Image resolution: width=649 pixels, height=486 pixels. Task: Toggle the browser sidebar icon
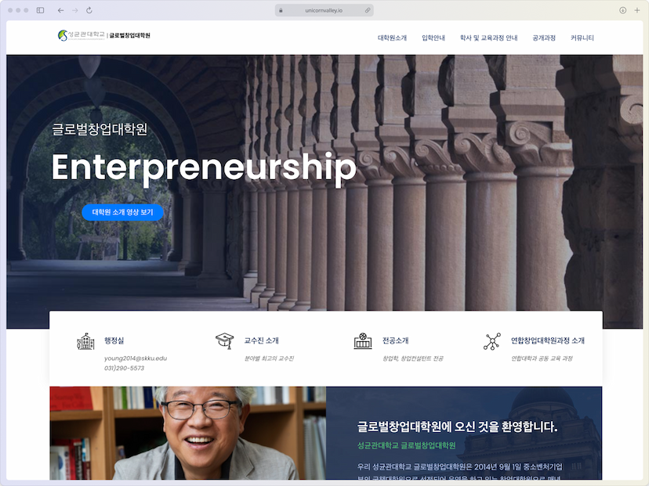point(40,10)
